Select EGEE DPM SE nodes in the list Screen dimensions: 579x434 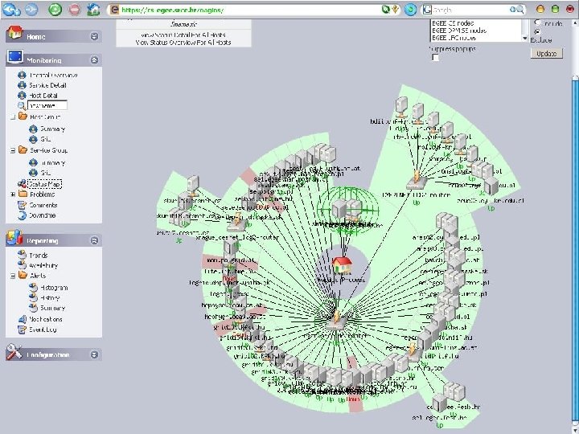click(x=459, y=31)
